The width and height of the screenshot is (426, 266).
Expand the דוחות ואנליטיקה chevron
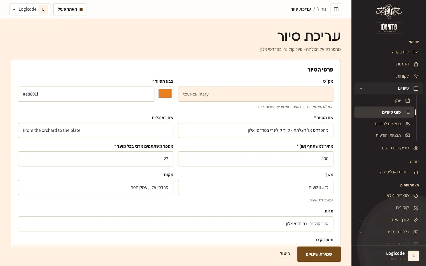tap(361, 172)
